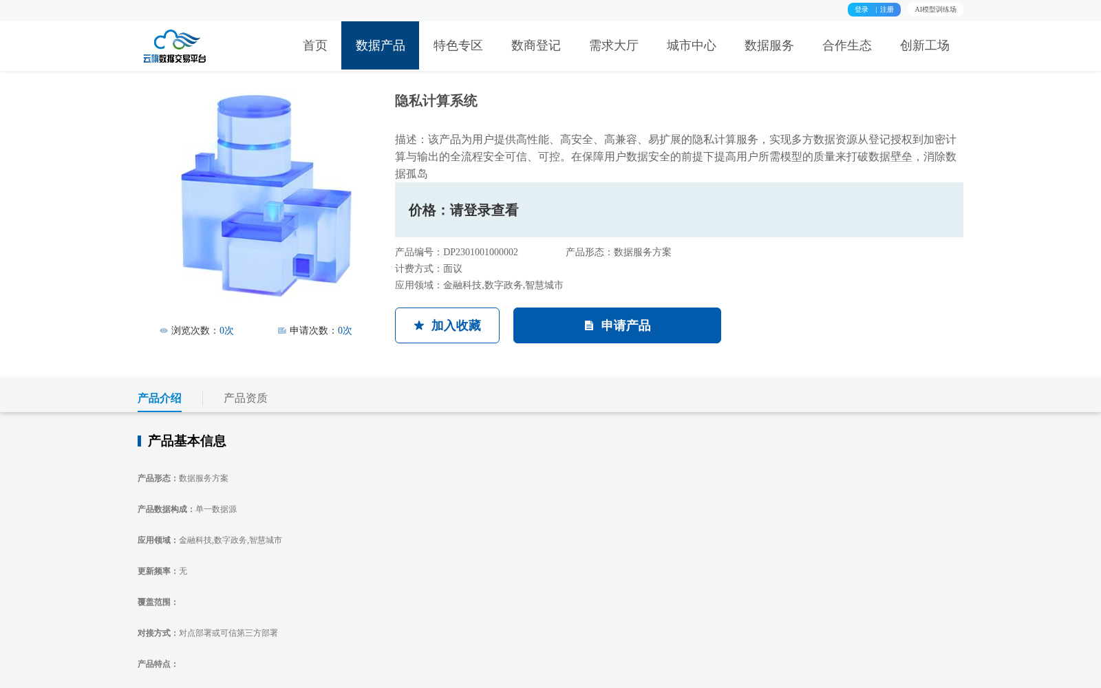The width and height of the screenshot is (1101, 688).
Task: Click 应用领域 row in basic info section
Action: click(x=210, y=540)
